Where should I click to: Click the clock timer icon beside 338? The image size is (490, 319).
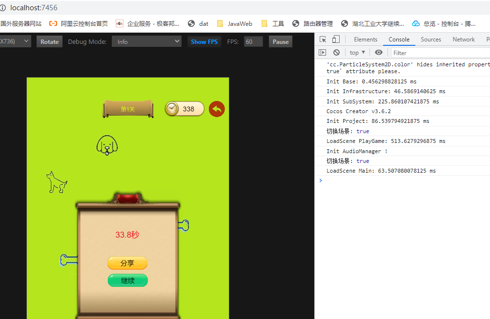pos(172,109)
